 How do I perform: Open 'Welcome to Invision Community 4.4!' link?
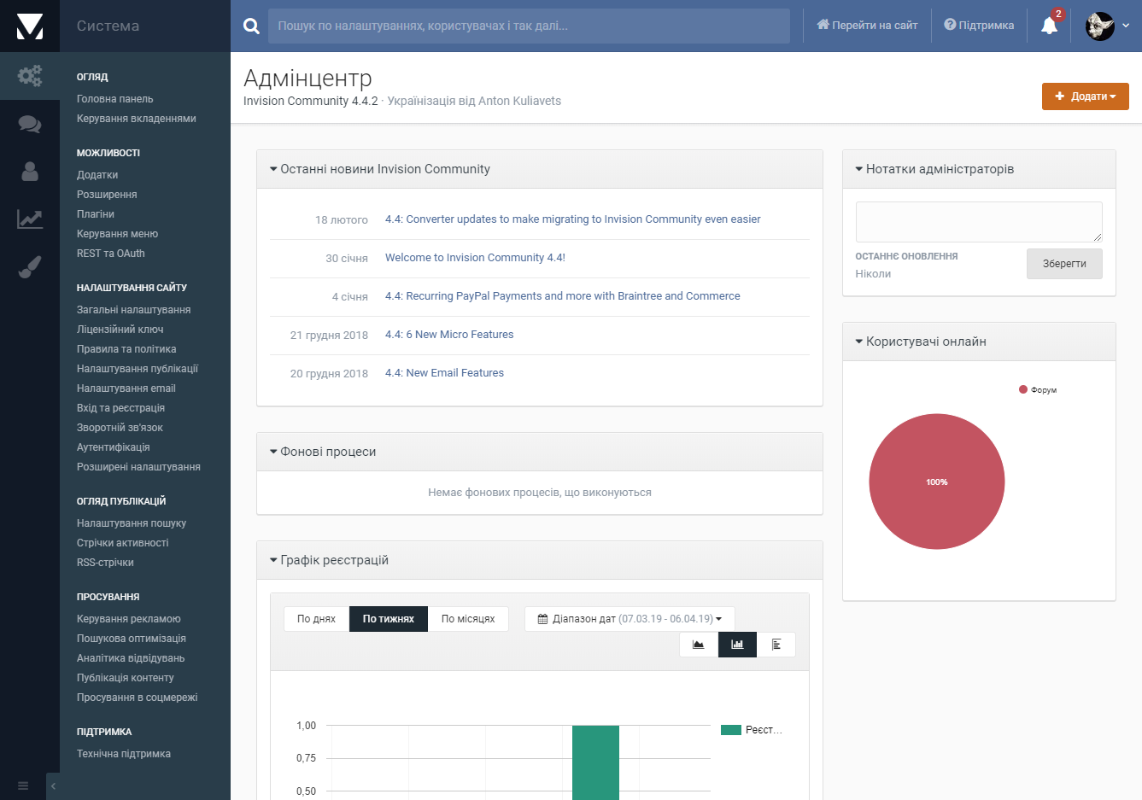(475, 258)
